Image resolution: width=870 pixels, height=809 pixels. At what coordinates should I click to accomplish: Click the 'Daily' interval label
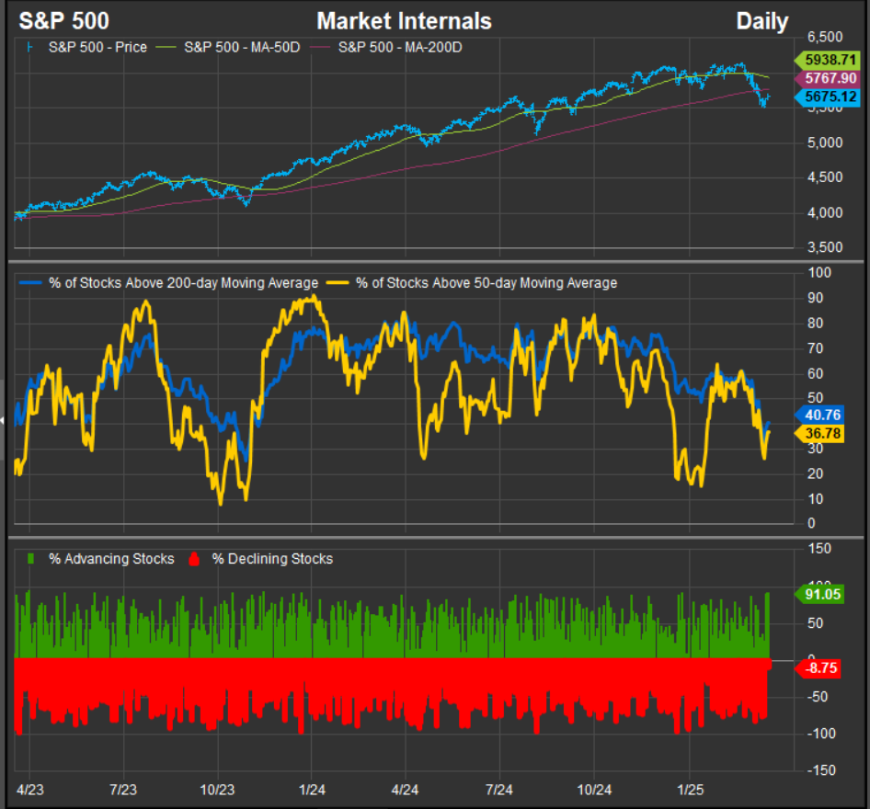pos(761,22)
